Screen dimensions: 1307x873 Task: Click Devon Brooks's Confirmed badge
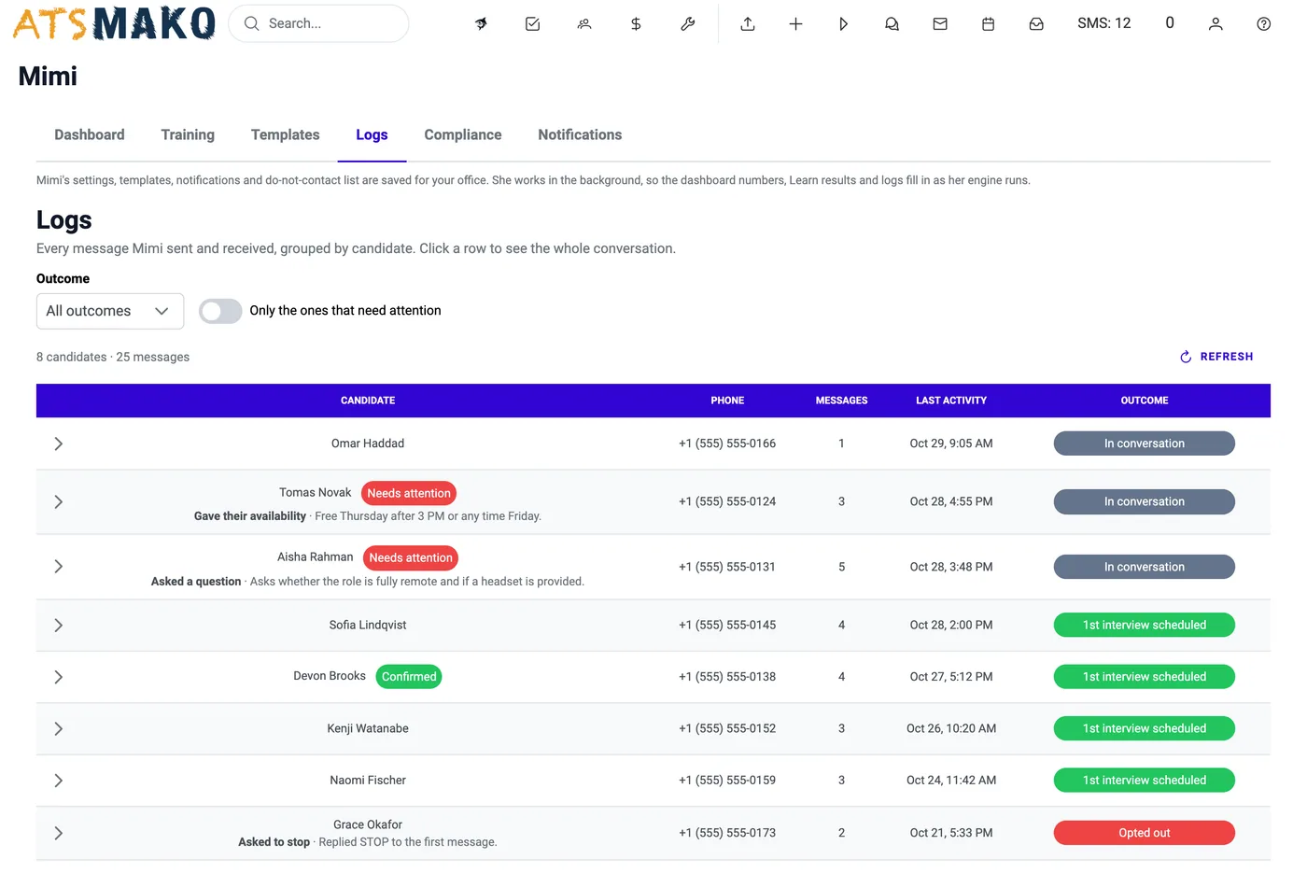click(409, 677)
